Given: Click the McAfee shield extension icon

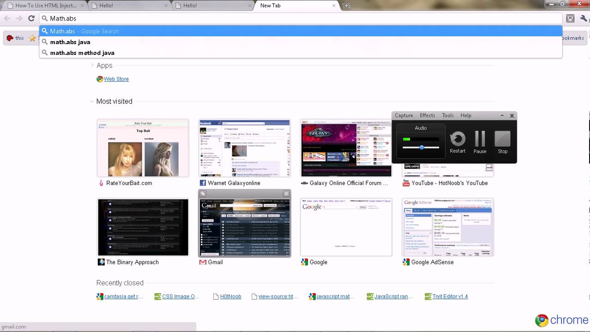Looking at the screenshot, I should click(x=571, y=18).
